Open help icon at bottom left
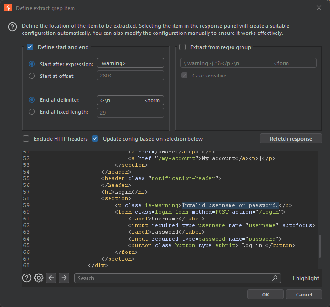 [x=27, y=278]
